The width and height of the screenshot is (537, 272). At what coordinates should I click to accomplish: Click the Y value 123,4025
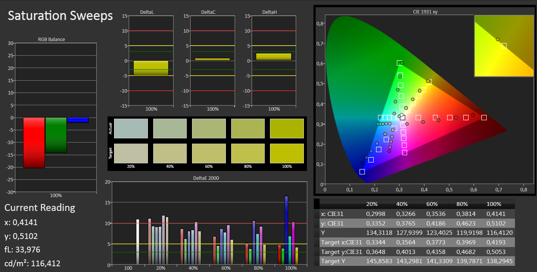[x=439, y=233]
